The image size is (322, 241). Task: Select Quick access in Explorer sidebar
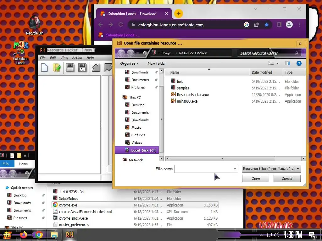point(19,188)
